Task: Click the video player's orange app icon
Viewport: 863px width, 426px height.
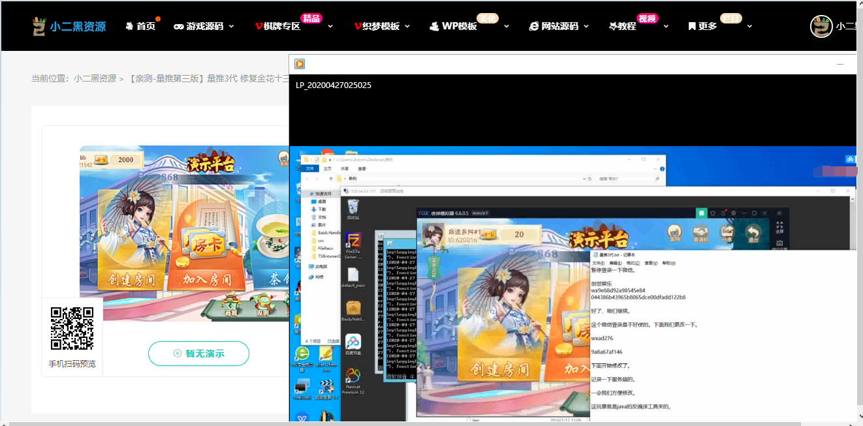Action: 300,64
